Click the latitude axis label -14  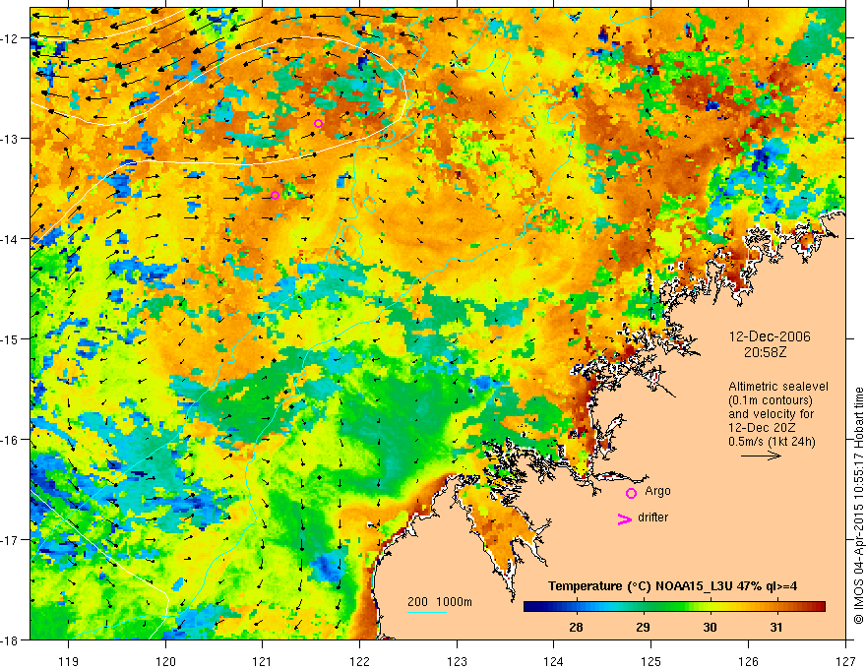click(x=11, y=238)
